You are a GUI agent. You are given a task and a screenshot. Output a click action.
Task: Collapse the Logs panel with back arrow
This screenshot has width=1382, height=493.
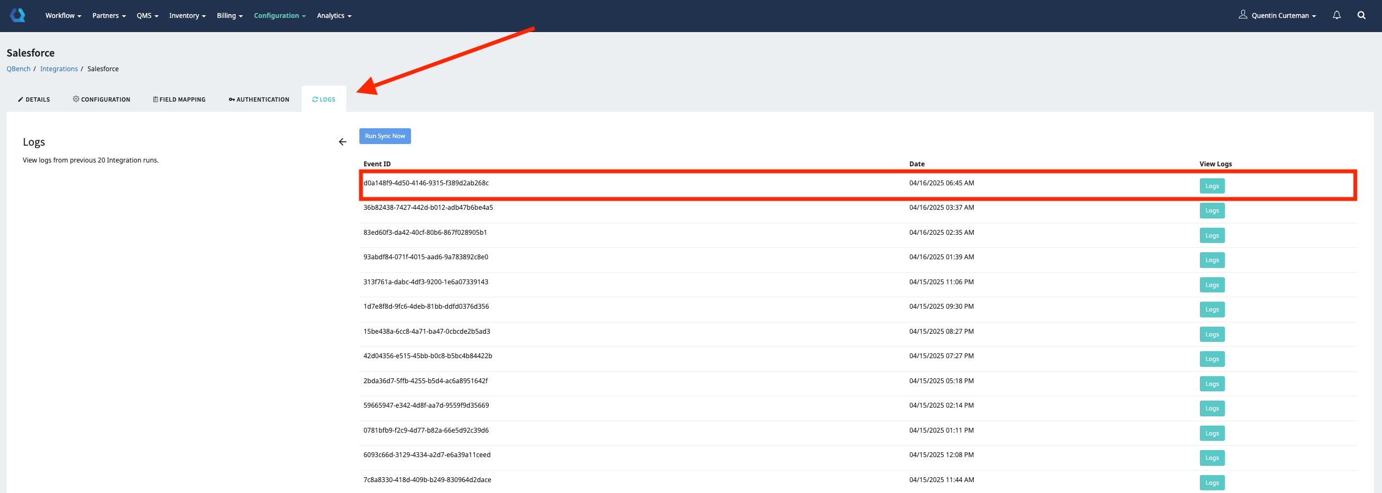[x=343, y=142]
